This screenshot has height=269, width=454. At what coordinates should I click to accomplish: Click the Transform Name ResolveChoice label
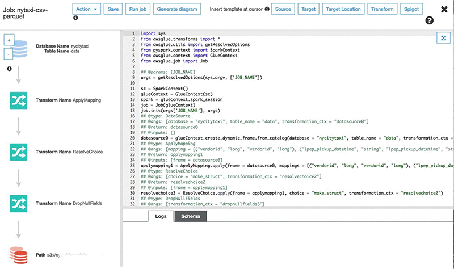69,152
